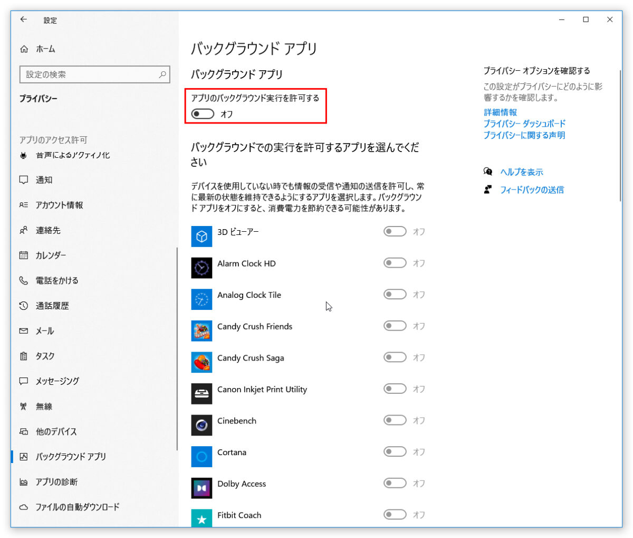
Task: Click the アプリの診断 chart icon
Action: point(23,482)
